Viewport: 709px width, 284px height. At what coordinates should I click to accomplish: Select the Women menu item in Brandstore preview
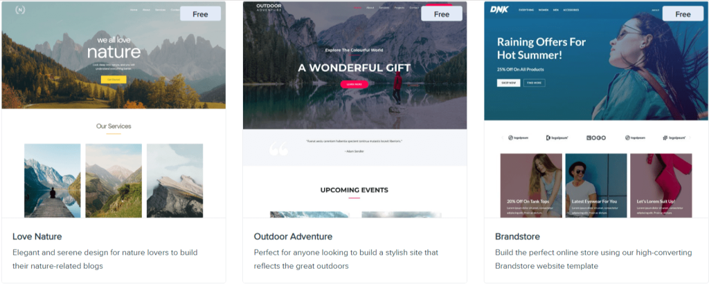543,10
